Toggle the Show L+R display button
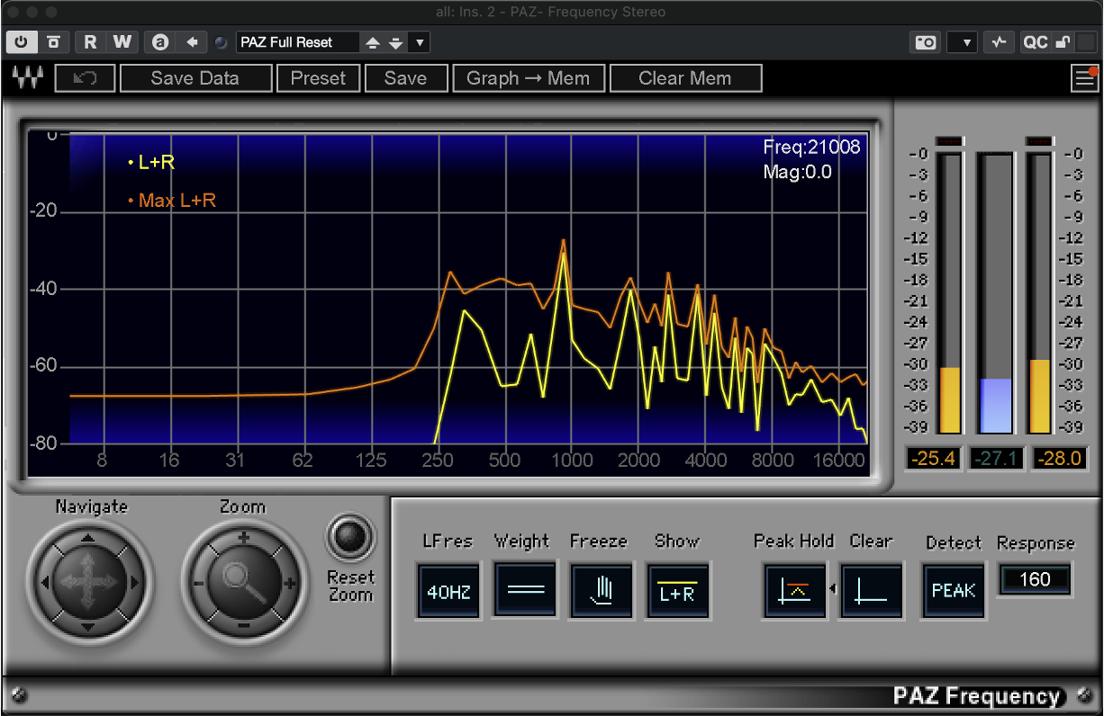The width and height of the screenshot is (1104, 716). click(x=677, y=591)
